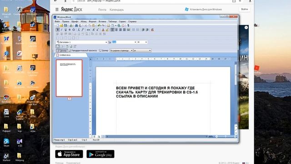
Task: Open the Абзац menu
Action: (84, 21)
